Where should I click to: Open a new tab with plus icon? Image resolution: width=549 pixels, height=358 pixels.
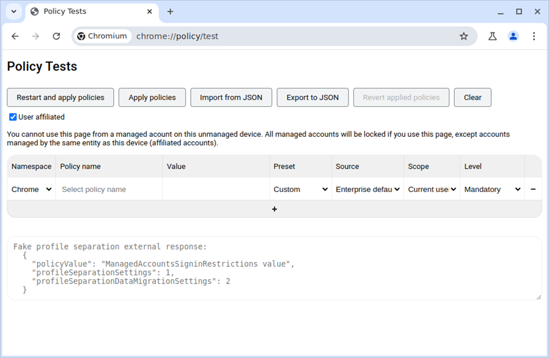[170, 12]
